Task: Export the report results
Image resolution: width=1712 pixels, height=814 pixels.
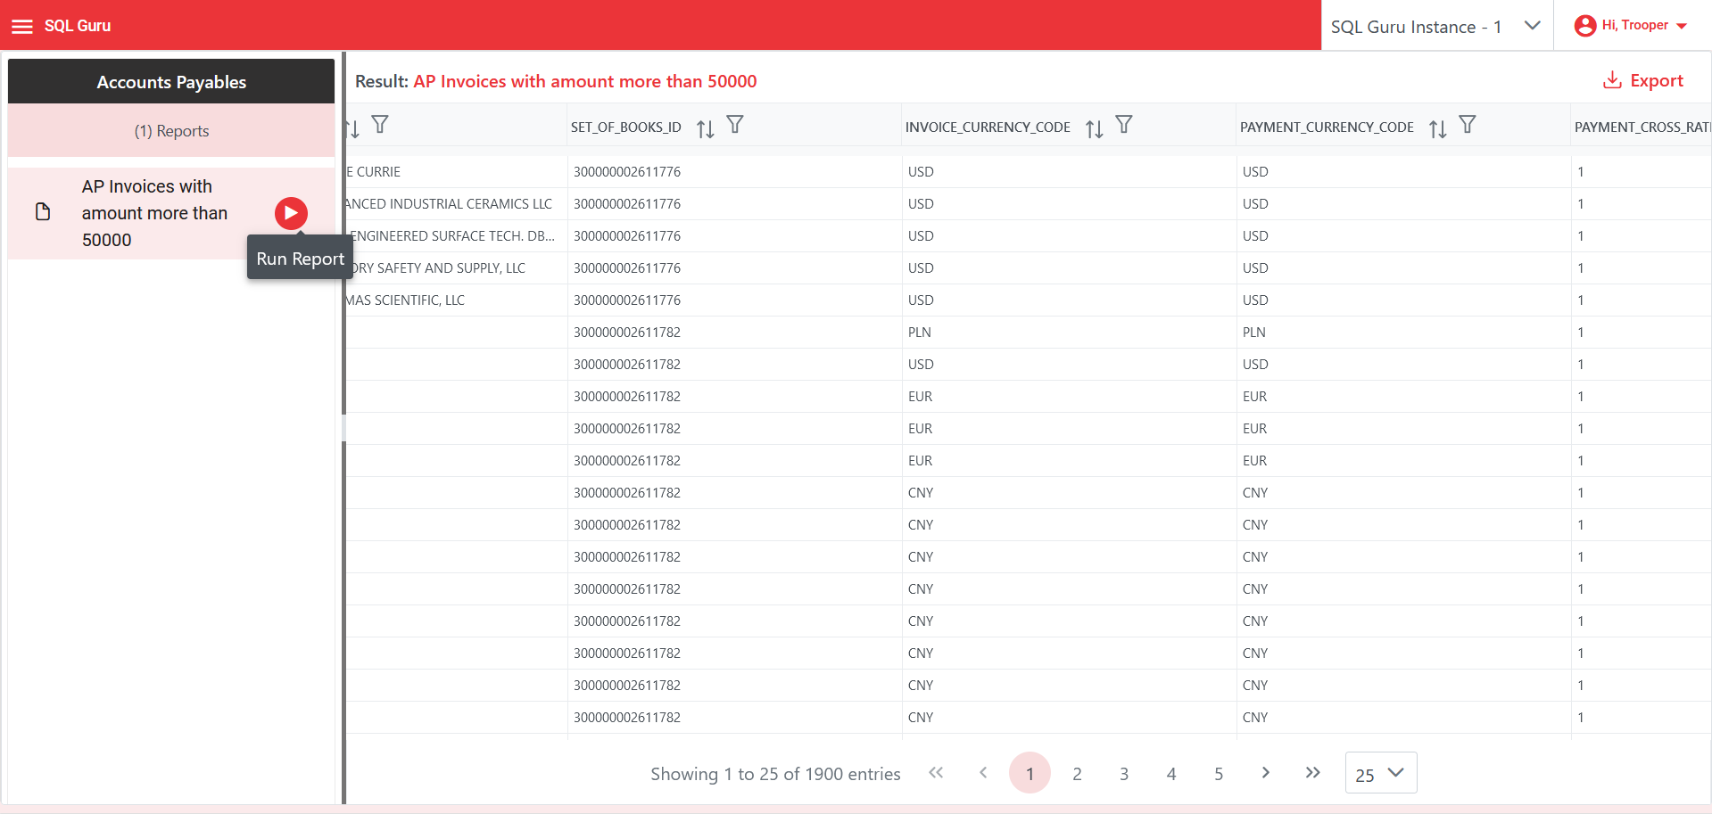Action: click(x=1643, y=80)
